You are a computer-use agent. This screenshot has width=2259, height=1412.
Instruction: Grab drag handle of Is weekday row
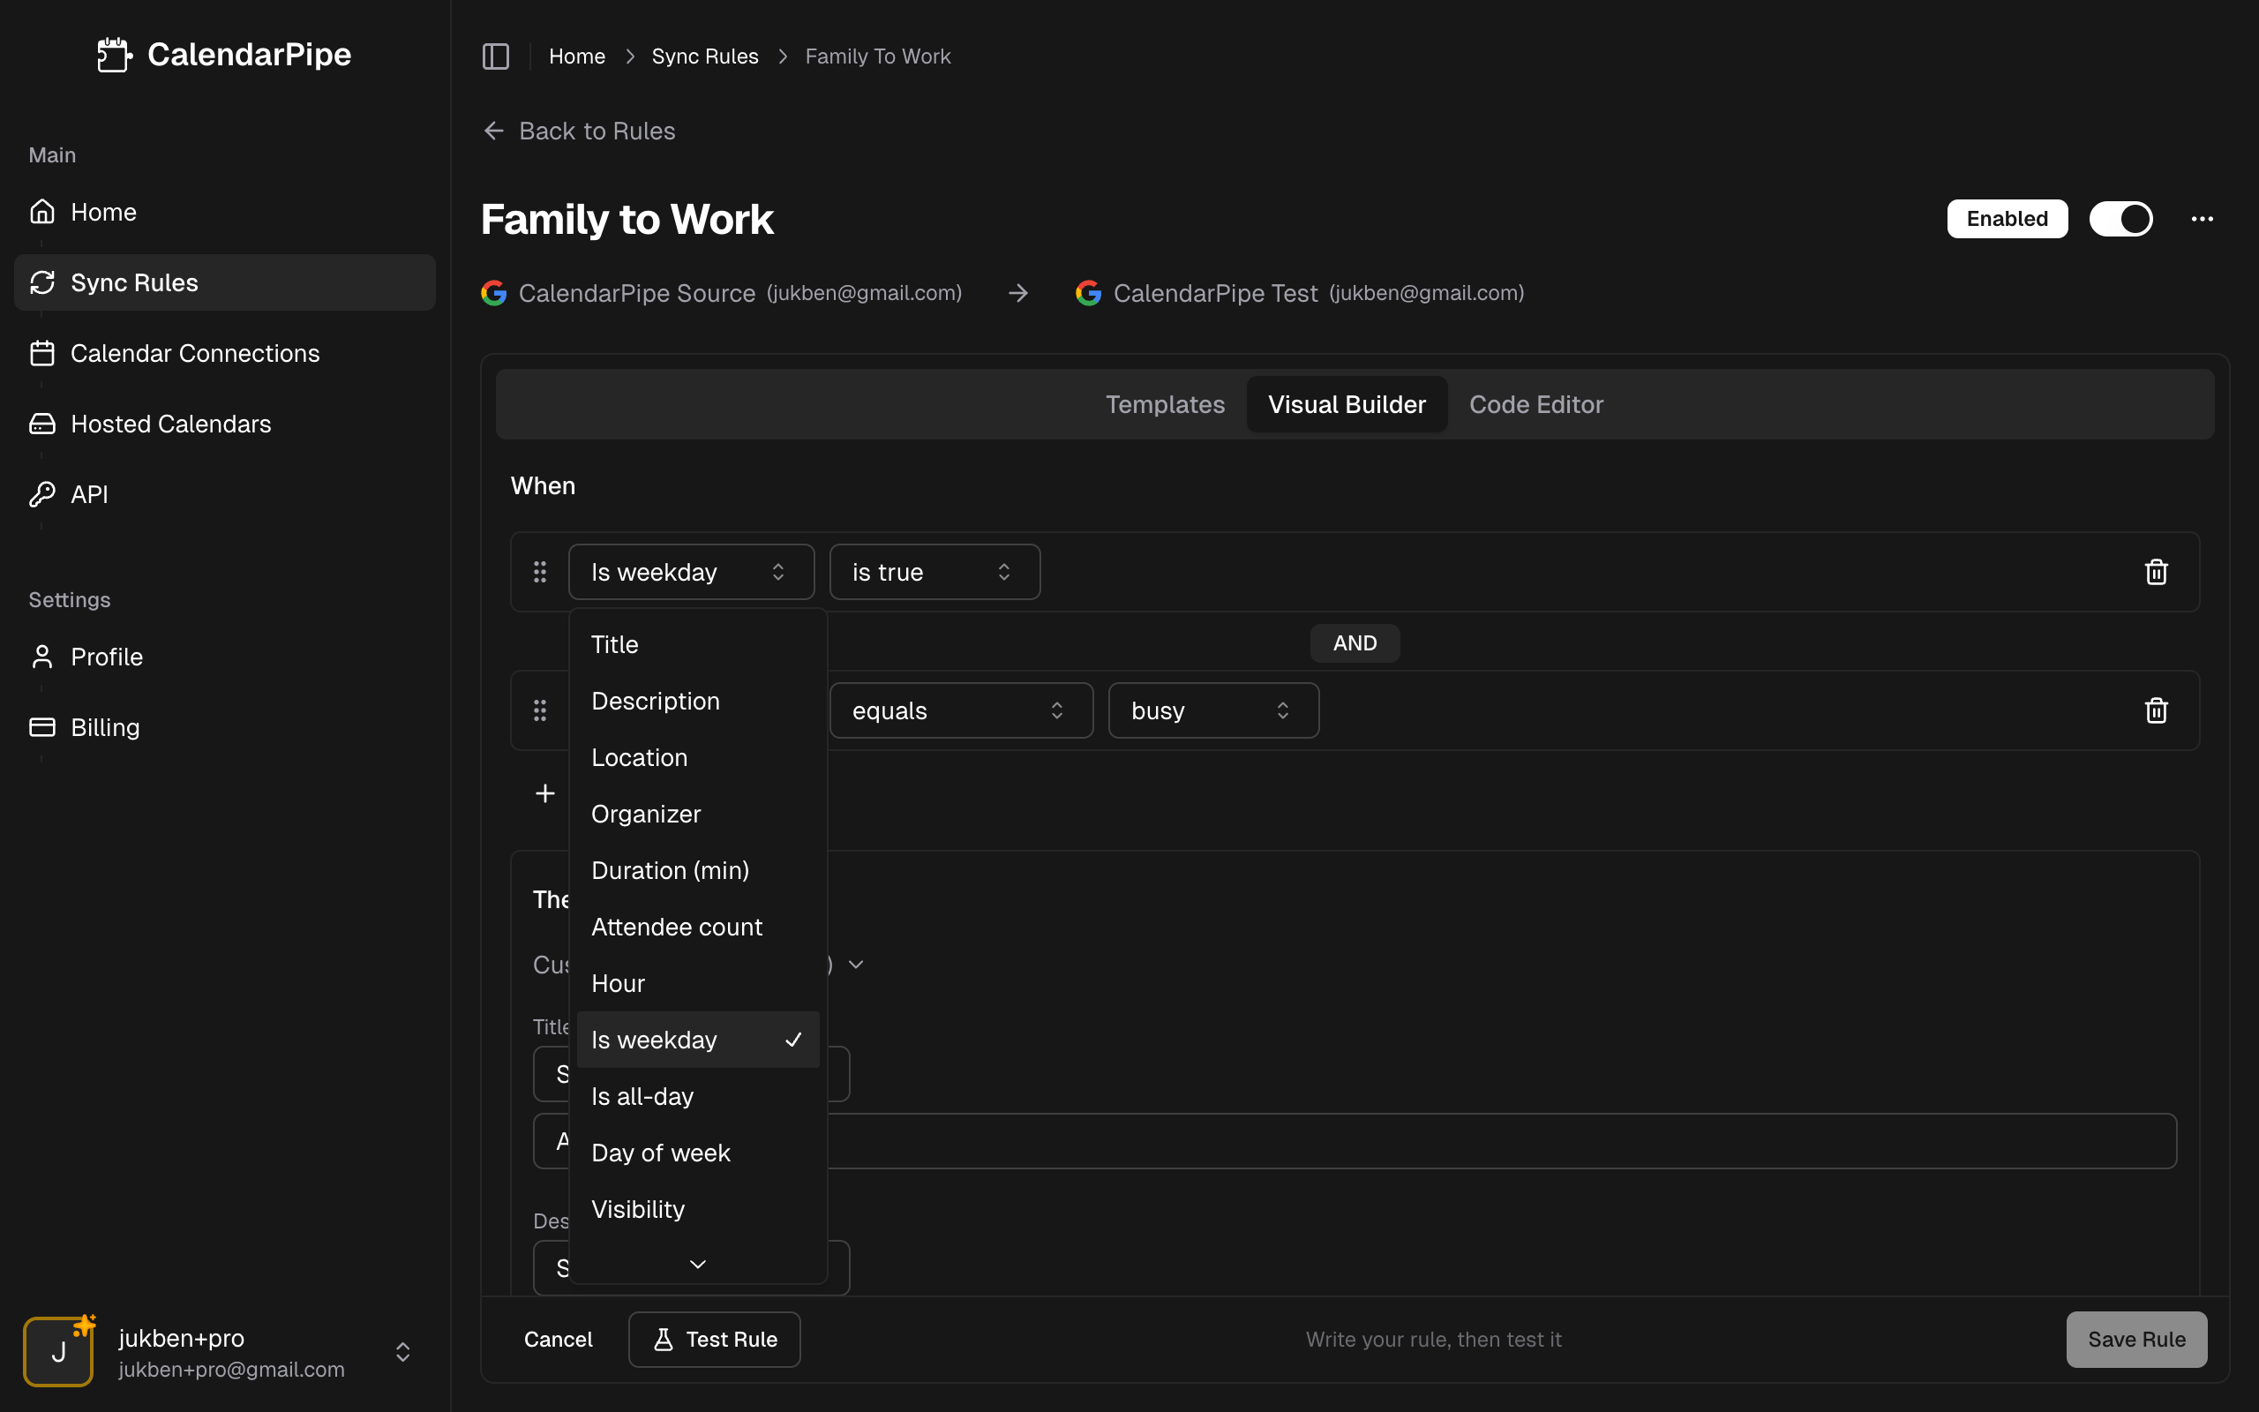[539, 572]
